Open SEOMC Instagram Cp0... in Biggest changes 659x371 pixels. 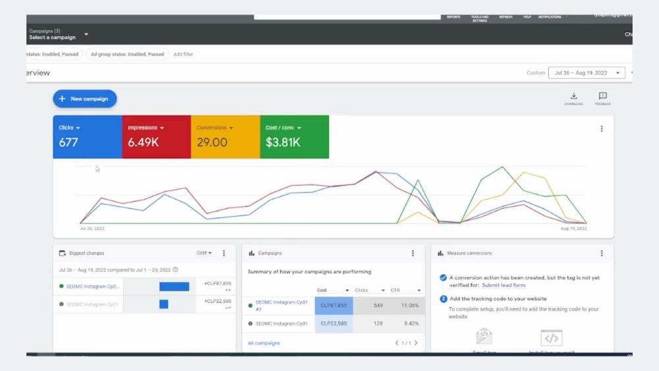[x=92, y=287]
